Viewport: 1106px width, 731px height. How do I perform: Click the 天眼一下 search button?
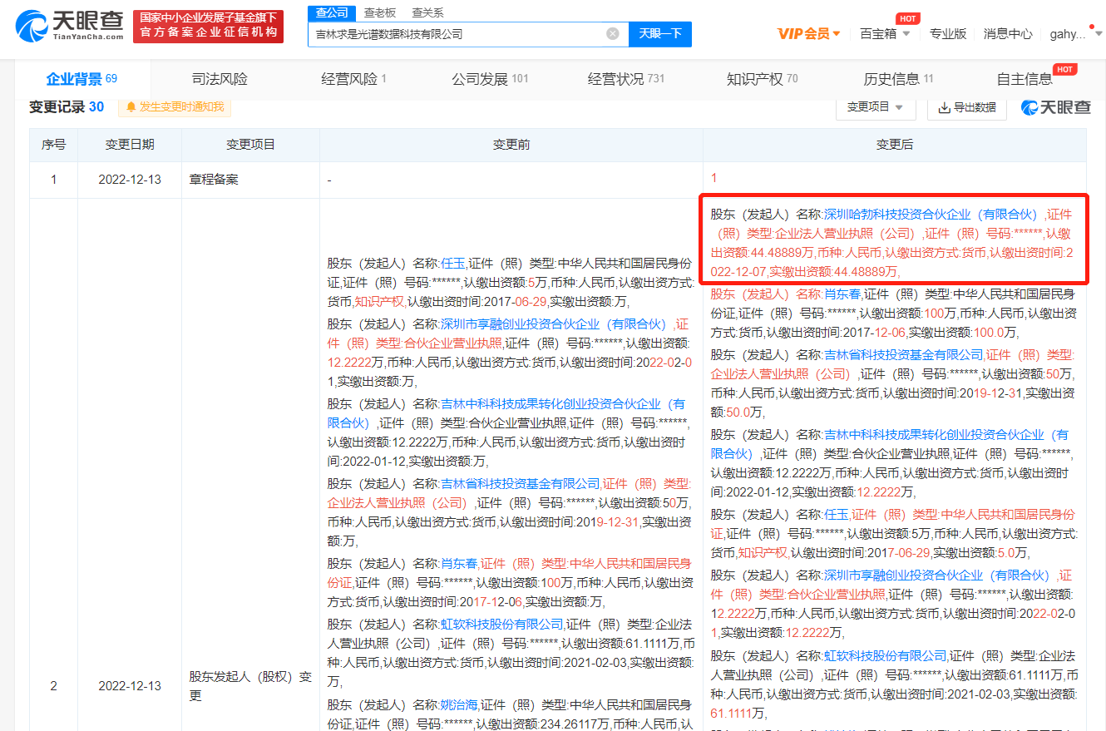click(660, 34)
